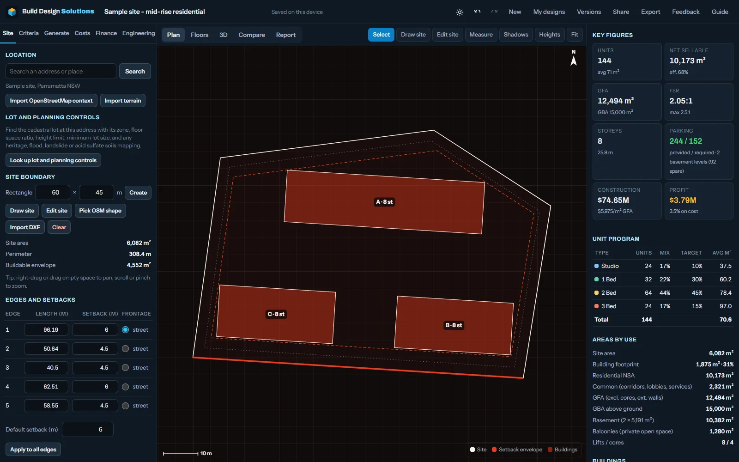The width and height of the screenshot is (739, 462).
Task: Select edge 2 street frontage radio
Action: tap(125, 349)
